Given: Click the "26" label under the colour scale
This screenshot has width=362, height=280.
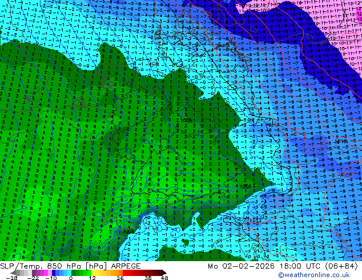Looking at the screenshot, I should point(120,278).
